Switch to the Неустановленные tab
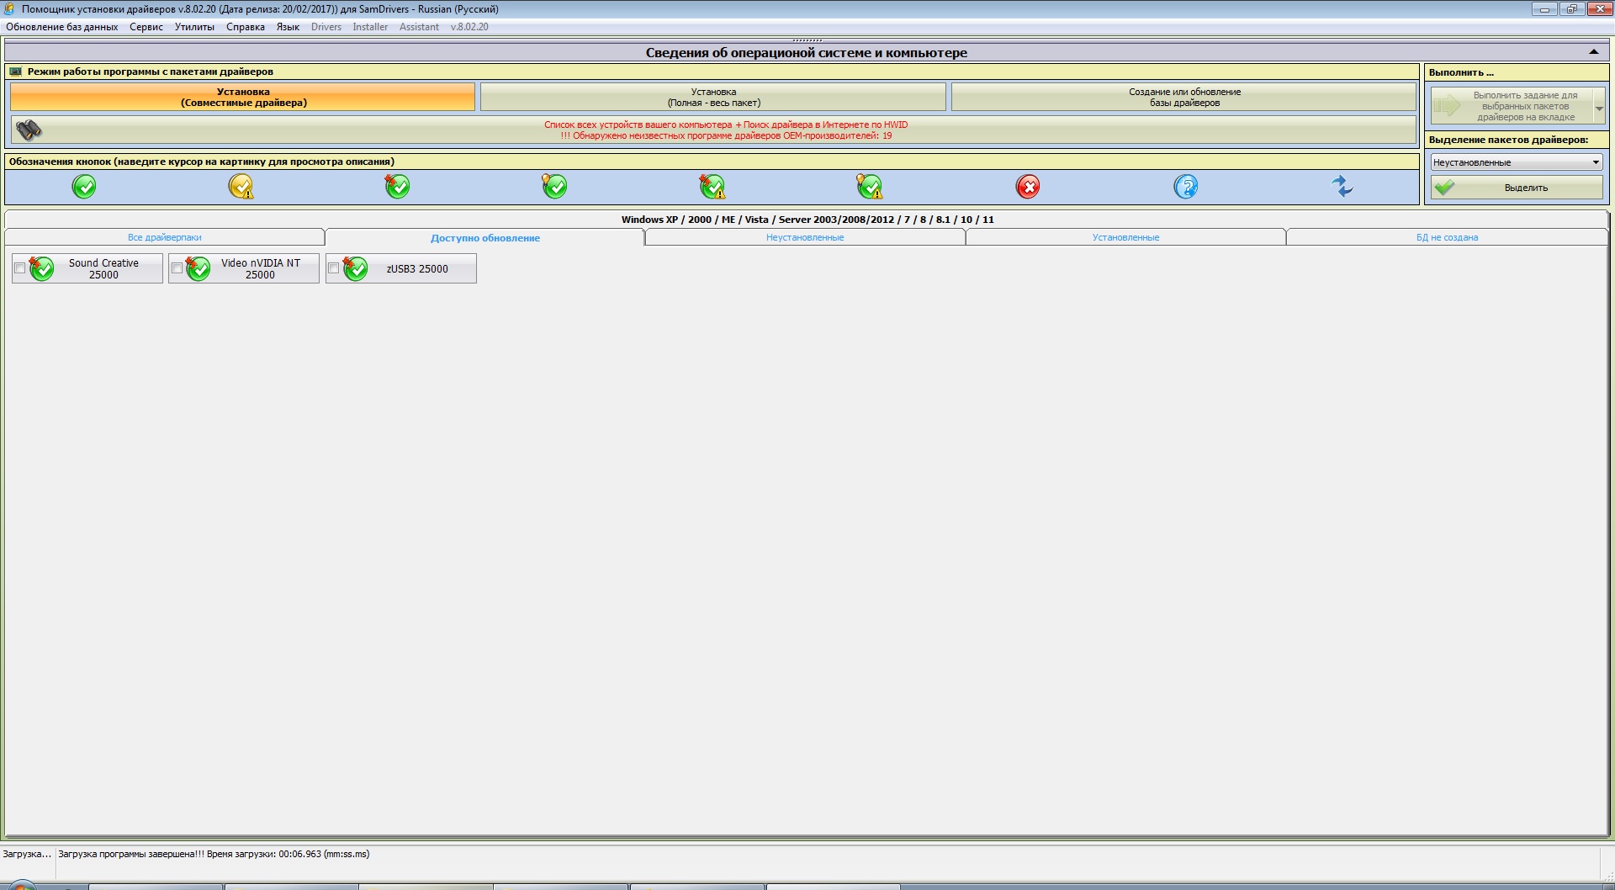This screenshot has width=1615, height=890. [x=805, y=237]
